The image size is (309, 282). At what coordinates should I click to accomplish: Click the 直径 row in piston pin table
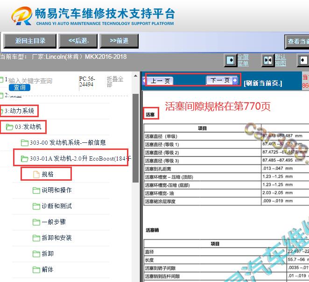pos(215,252)
